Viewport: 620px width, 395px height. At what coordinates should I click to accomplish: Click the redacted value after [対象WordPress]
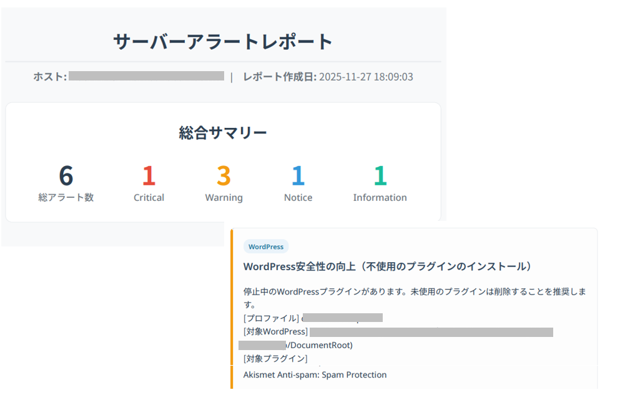point(431,332)
